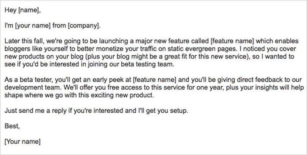Click the [company] placeholder text
Image resolution: width=307 pixels, height=155 pixels.
(83, 26)
